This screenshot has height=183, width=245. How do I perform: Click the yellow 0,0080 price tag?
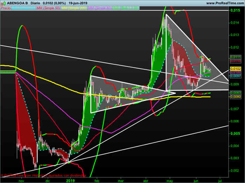click(x=236, y=97)
